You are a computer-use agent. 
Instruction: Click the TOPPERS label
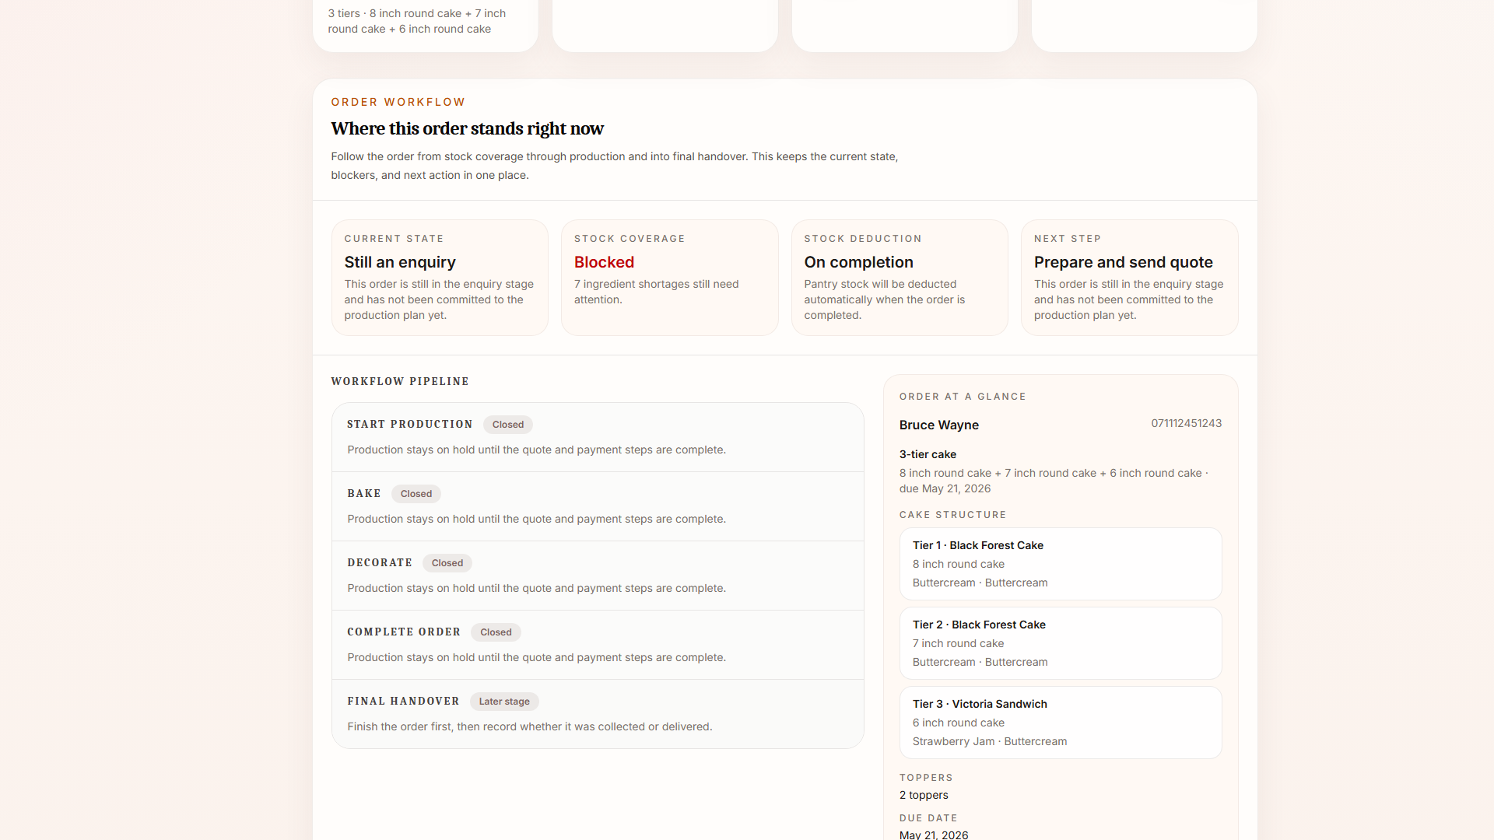(x=926, y=778)
